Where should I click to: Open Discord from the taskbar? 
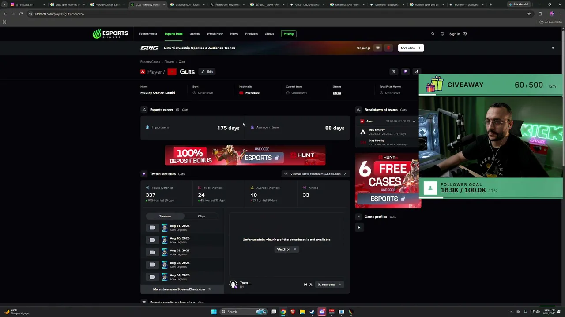(x=322, y=312)
